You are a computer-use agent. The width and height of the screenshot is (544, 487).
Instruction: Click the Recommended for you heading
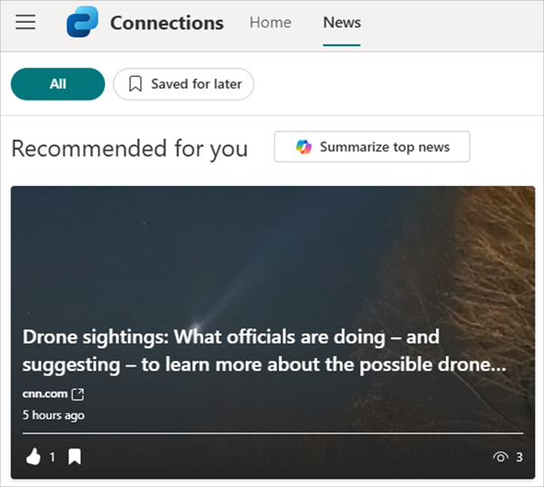(x=129, y=148)
